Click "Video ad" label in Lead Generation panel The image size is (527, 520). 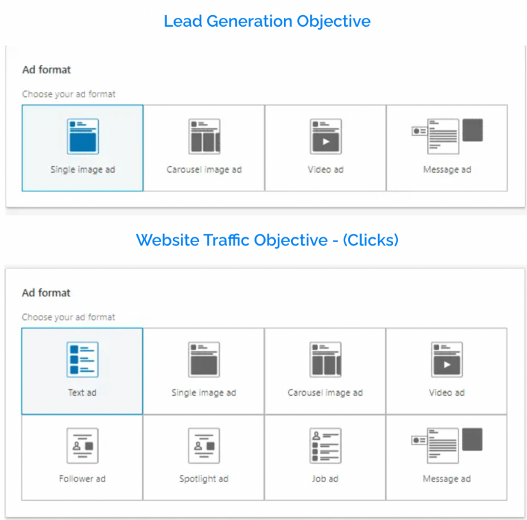click(325, 169)
